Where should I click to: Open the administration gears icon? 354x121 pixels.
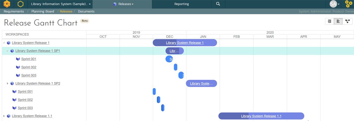[349, 4]
